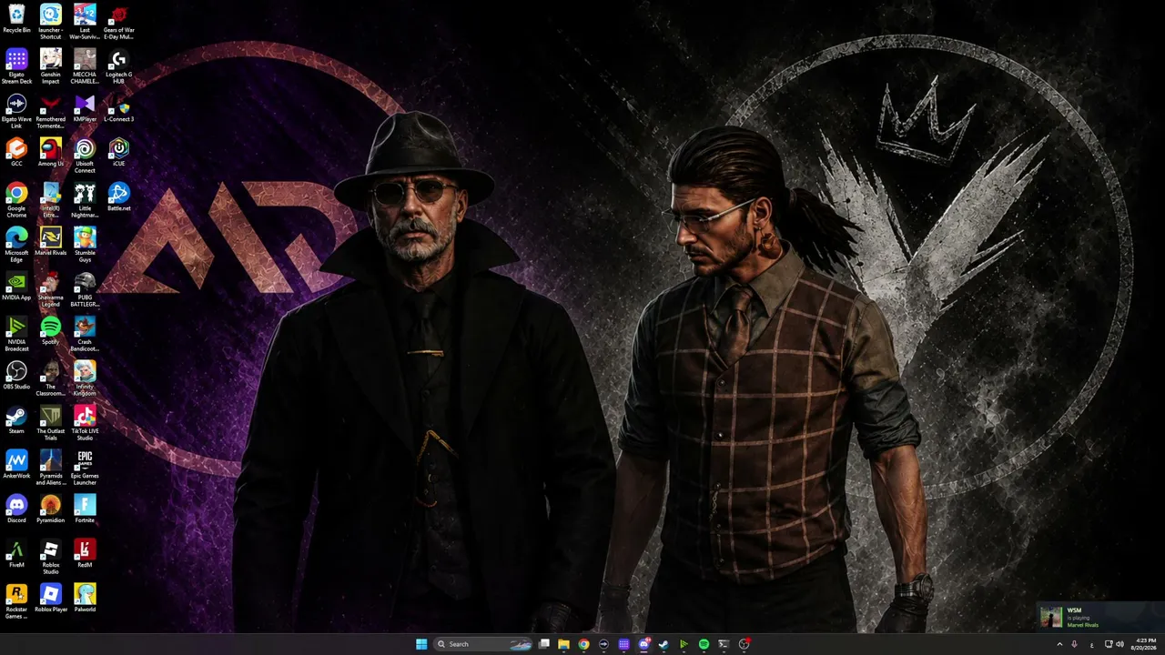The image size is (1165, 655).
Task: Select the FiveM desktop icon
Action: click(x=16, y=554)
